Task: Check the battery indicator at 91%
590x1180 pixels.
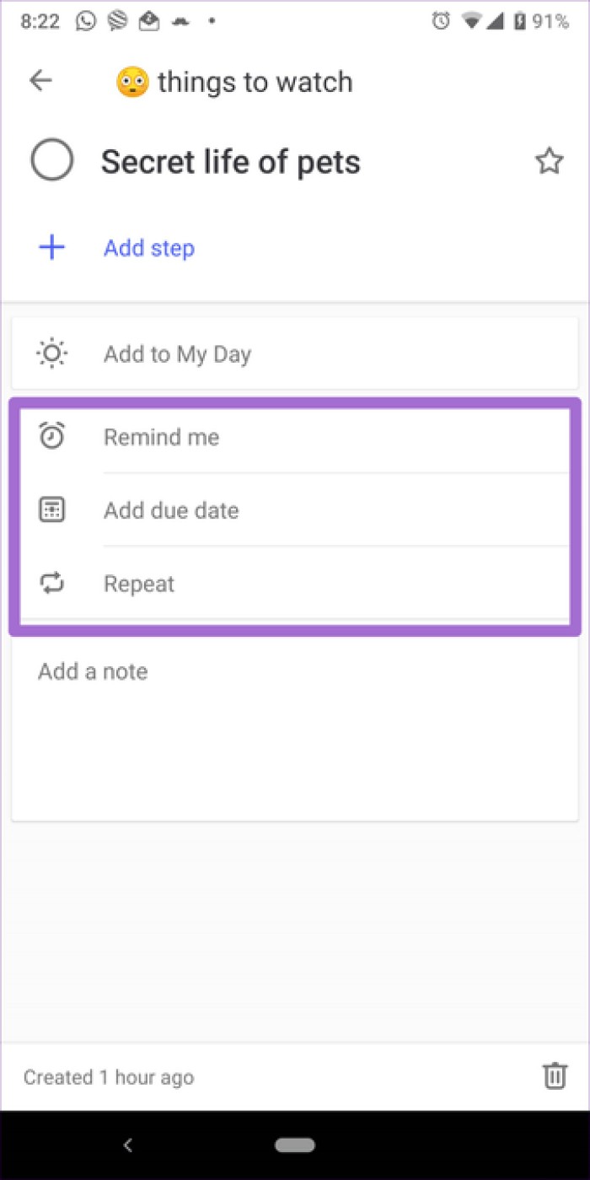Action: coord(556,21)
